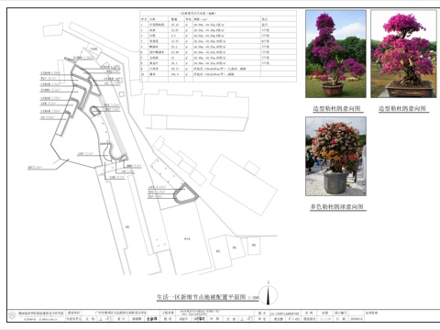Click the D-shaped planting bed outline

(x=185, y=193)
